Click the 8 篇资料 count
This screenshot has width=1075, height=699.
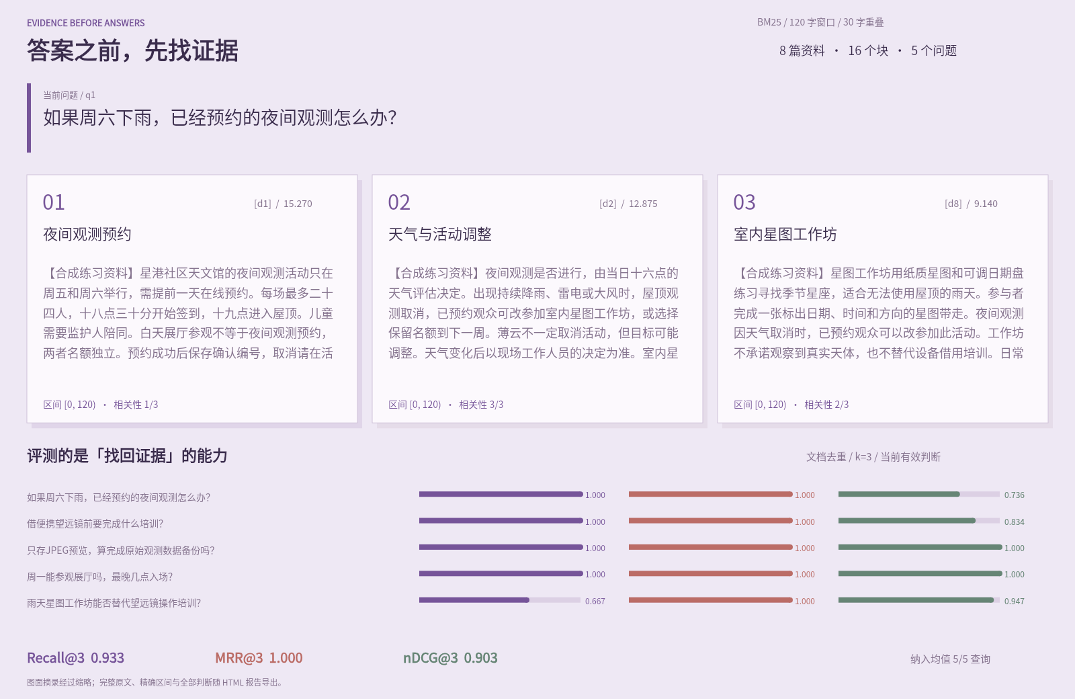(x=802, y=50)
